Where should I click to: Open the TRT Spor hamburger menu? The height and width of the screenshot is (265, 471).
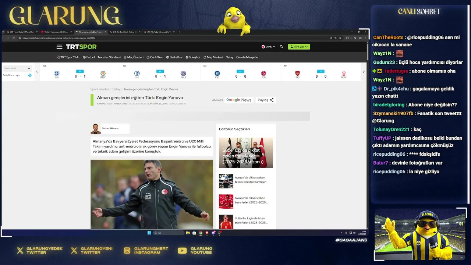point(59,47)
